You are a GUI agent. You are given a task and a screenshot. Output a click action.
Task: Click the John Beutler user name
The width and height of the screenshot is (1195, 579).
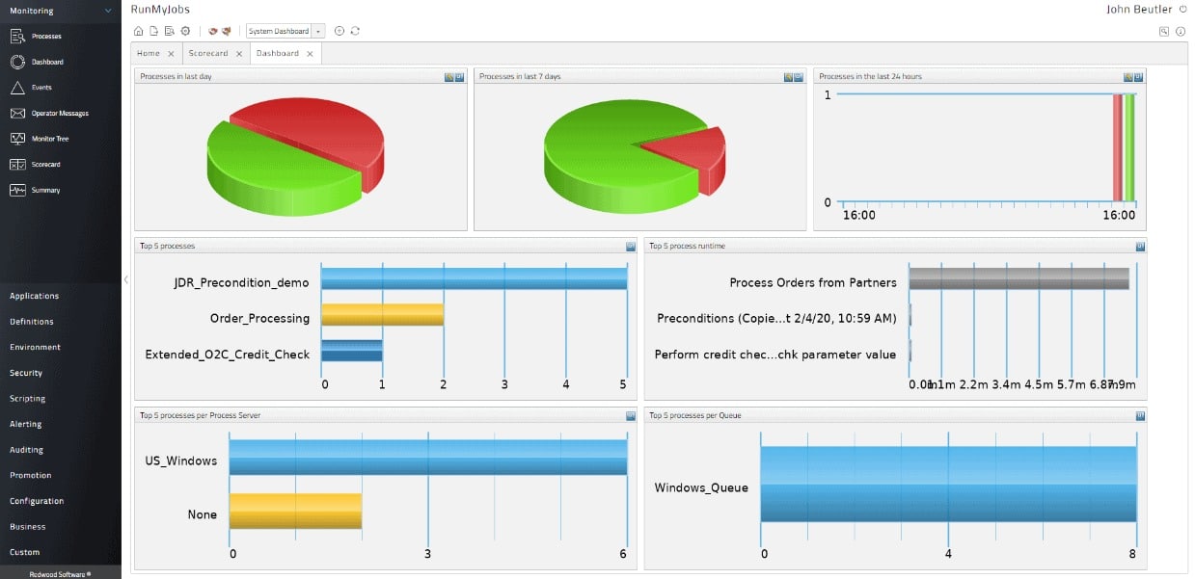[x=1139, y=10]
